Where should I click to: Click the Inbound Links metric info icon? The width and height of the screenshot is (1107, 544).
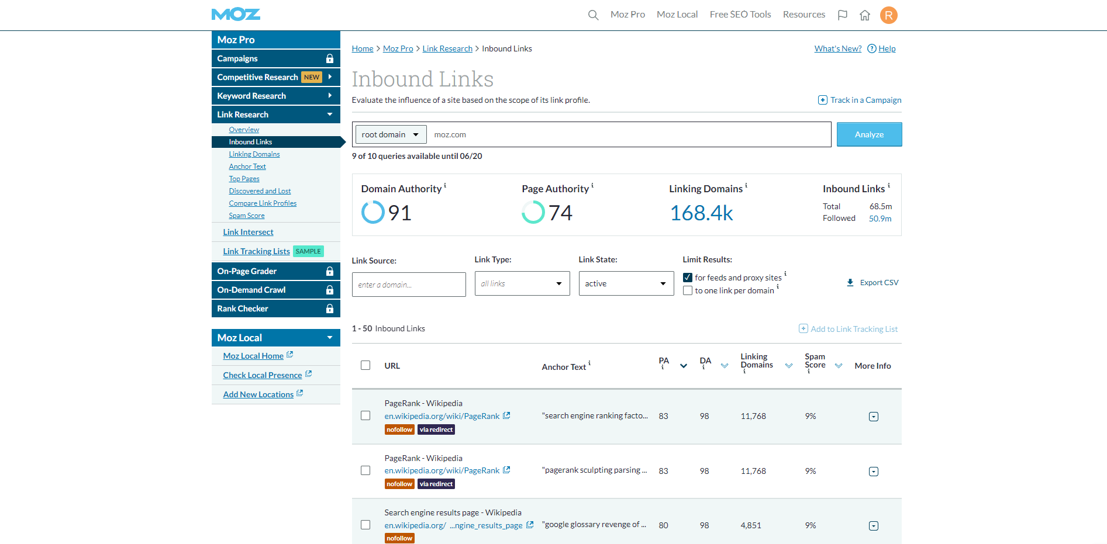[889, 185]
